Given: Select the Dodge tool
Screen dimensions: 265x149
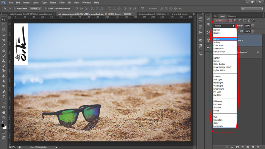Looking at the screenshot, I should [4, 86].
